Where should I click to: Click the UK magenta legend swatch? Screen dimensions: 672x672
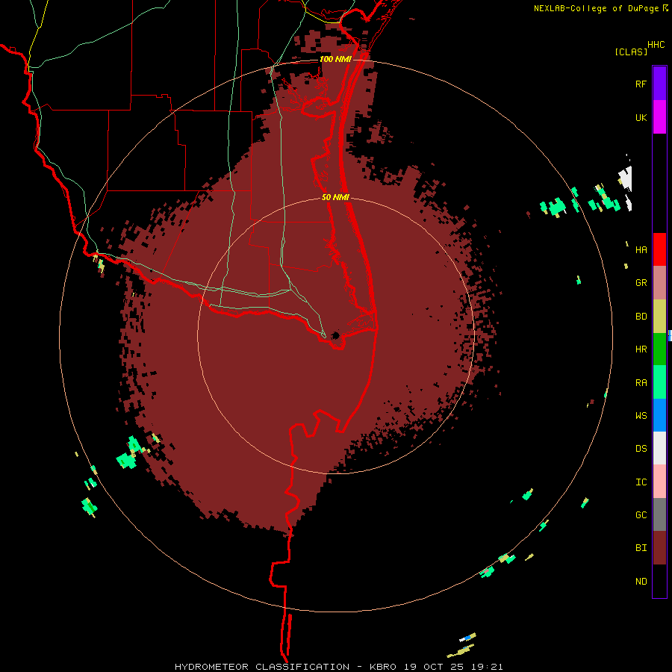(x=659, y=117)
